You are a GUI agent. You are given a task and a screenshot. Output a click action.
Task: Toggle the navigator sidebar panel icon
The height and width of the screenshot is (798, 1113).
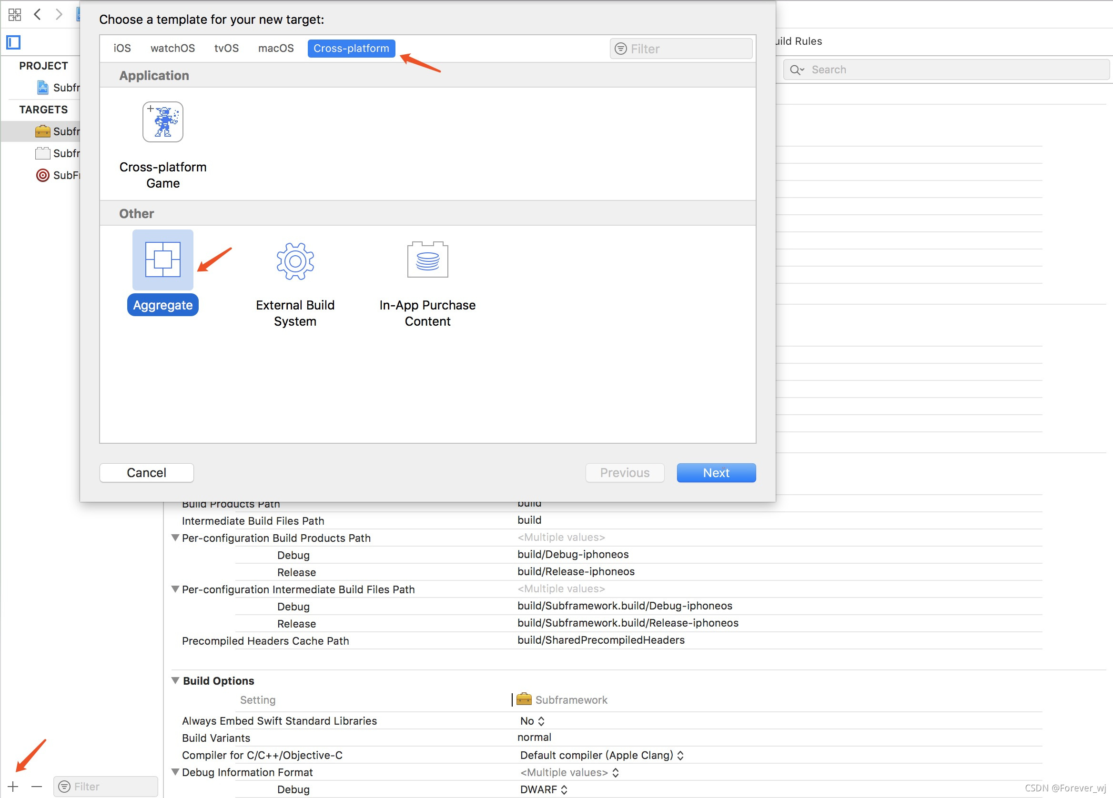[13, 43]
